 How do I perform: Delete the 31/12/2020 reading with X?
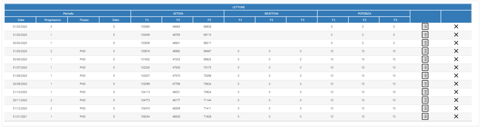[x=456, y=108]
